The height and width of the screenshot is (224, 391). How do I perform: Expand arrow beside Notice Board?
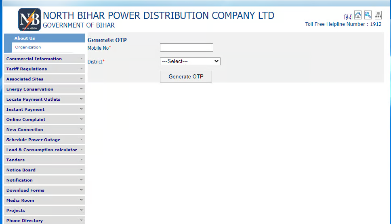click(x=81, y=169)
